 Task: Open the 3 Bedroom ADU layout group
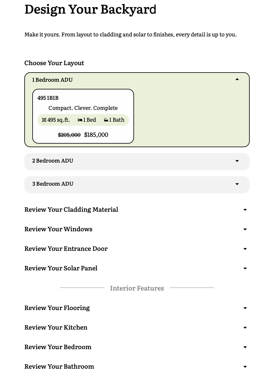(53, 184)
